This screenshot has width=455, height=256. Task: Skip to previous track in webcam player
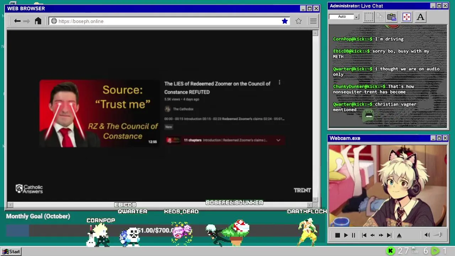364,235
